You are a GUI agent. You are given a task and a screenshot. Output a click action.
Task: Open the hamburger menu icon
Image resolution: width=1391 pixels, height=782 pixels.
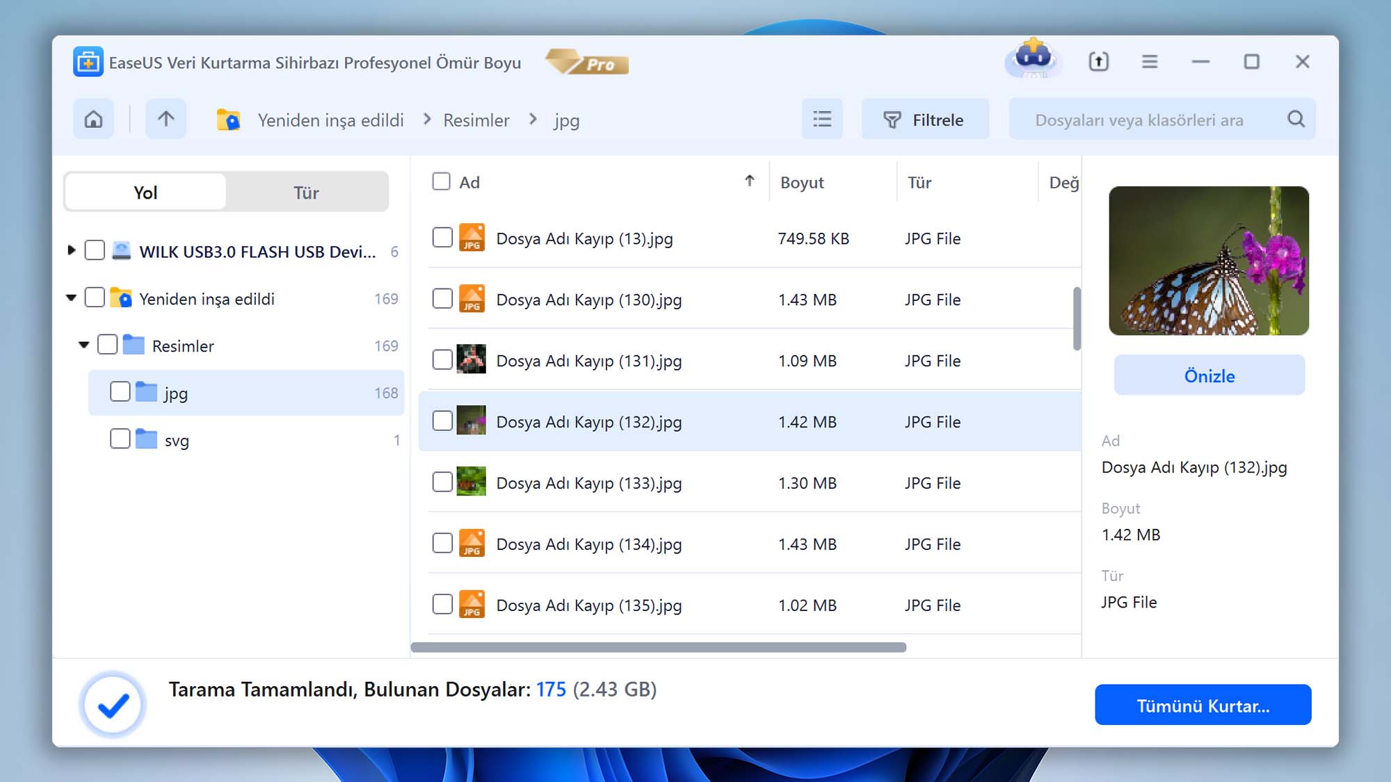[1149, 61]
